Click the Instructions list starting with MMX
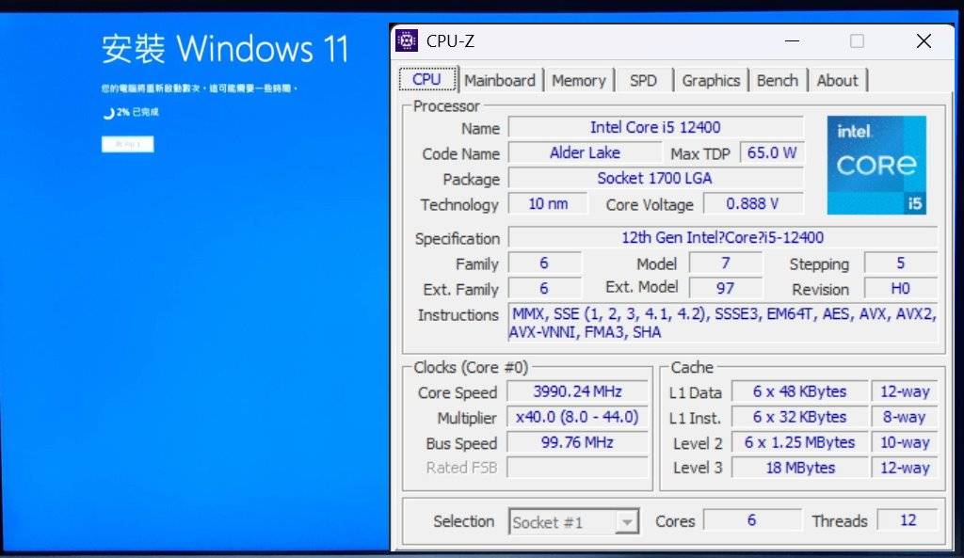Screen dimensions: 964x558 (x=722, y=323)
